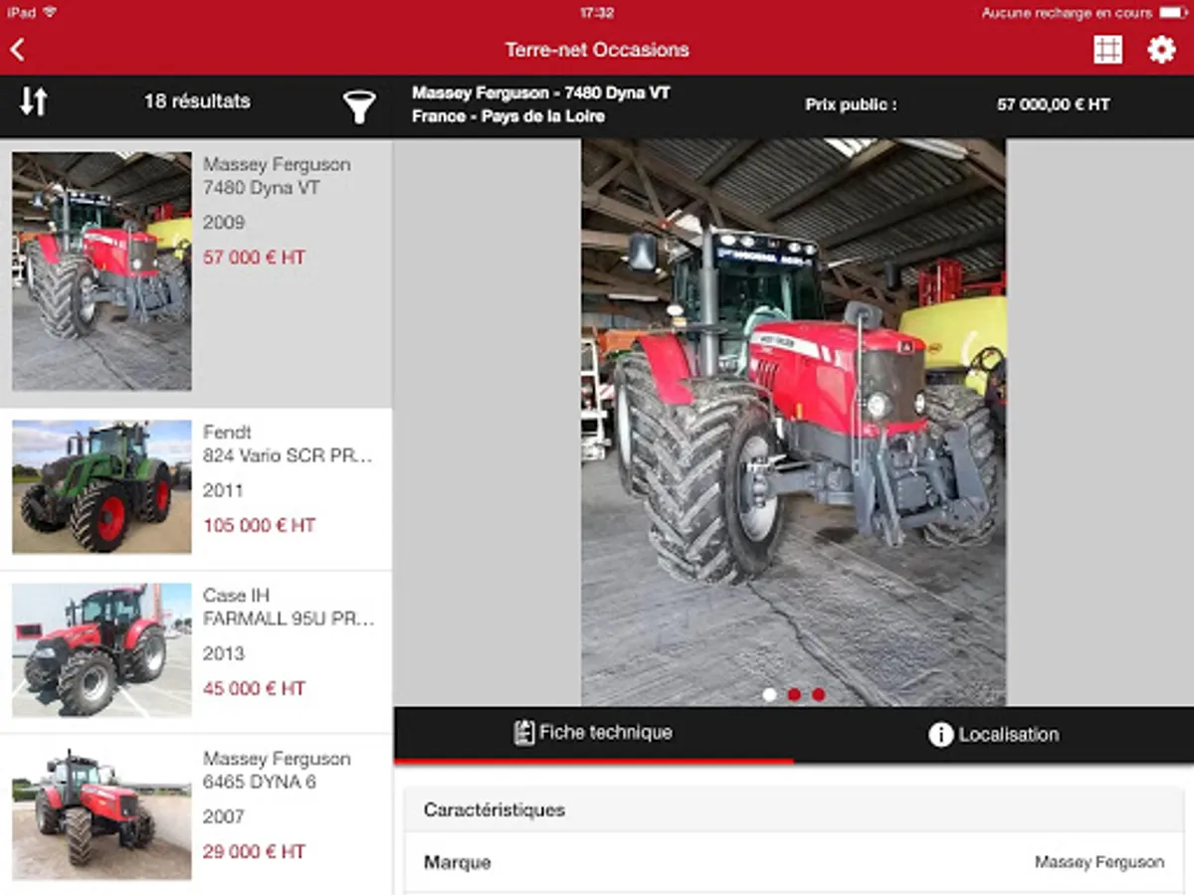Click the 6465 DYNA 6 model text
The width and height of the screenshot is (1194, 895).
(x=260, y=782)
